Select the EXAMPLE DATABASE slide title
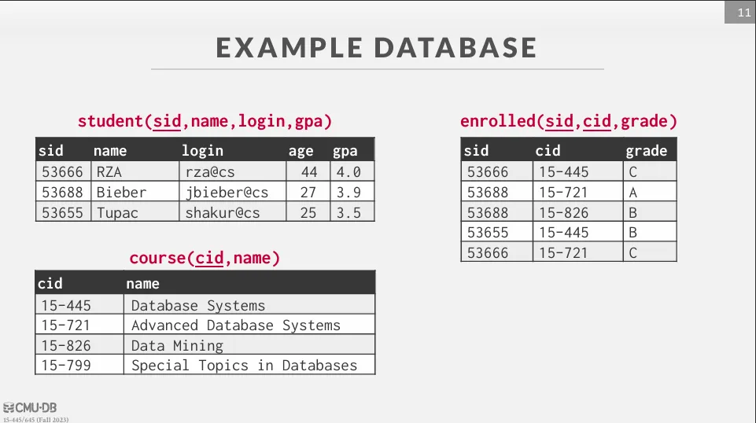756x423 pixels. (377, 48)
